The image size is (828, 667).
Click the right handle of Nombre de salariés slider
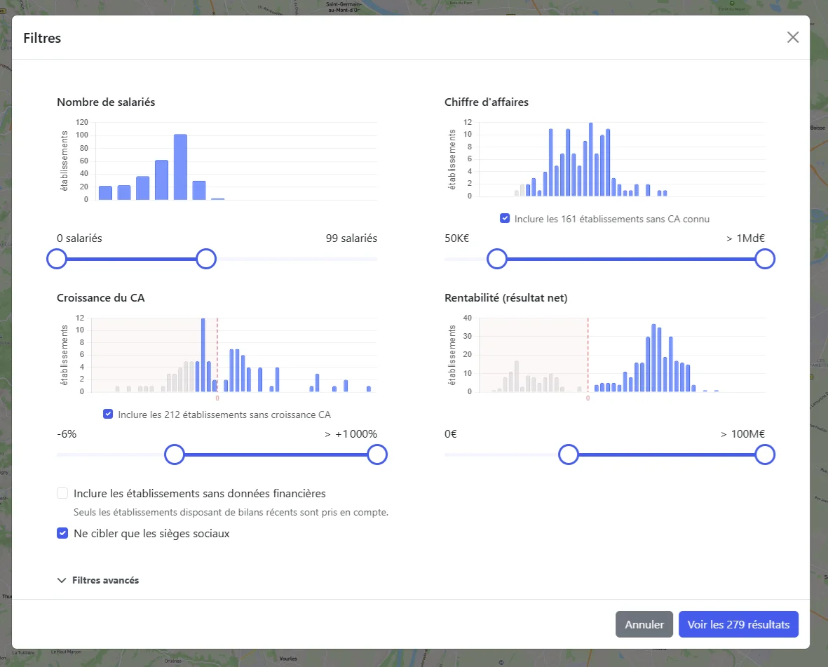pos(205,259)
